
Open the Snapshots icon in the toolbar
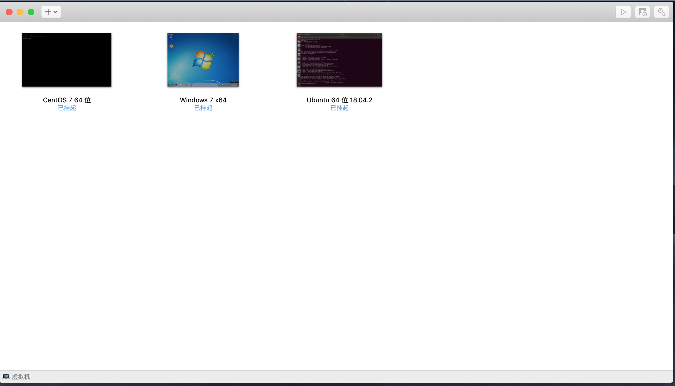tap(642, 12)
